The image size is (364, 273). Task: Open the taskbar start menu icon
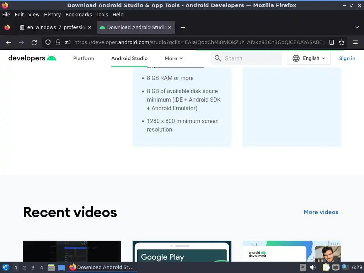(x=6, y=267)
